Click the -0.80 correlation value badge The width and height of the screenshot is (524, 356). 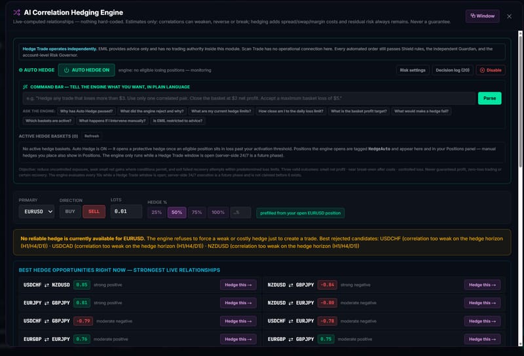coord(327,303)
